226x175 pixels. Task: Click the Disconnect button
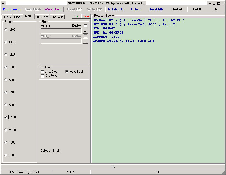coord(11,9)
